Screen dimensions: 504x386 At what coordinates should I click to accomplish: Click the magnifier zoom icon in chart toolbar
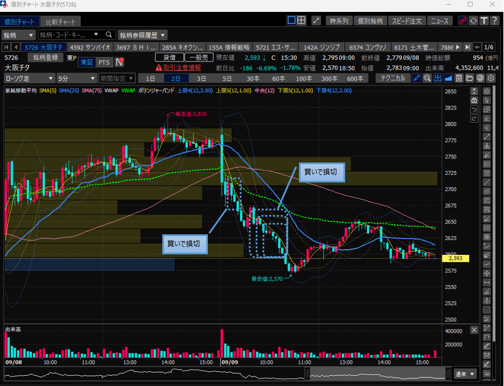[x=427, y=78]
